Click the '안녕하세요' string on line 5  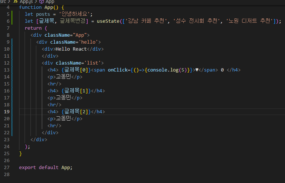click(x=74, y=14)
